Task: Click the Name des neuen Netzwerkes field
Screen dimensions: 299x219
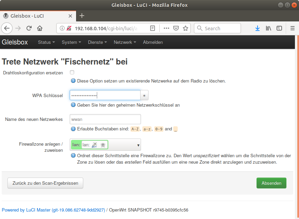Action: click(105, 119)
